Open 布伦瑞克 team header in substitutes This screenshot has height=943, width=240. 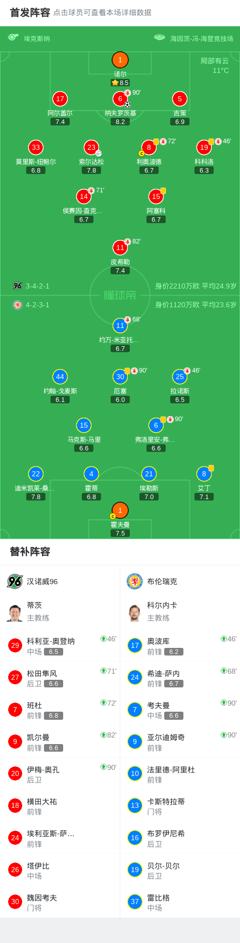tap(180, 581)
